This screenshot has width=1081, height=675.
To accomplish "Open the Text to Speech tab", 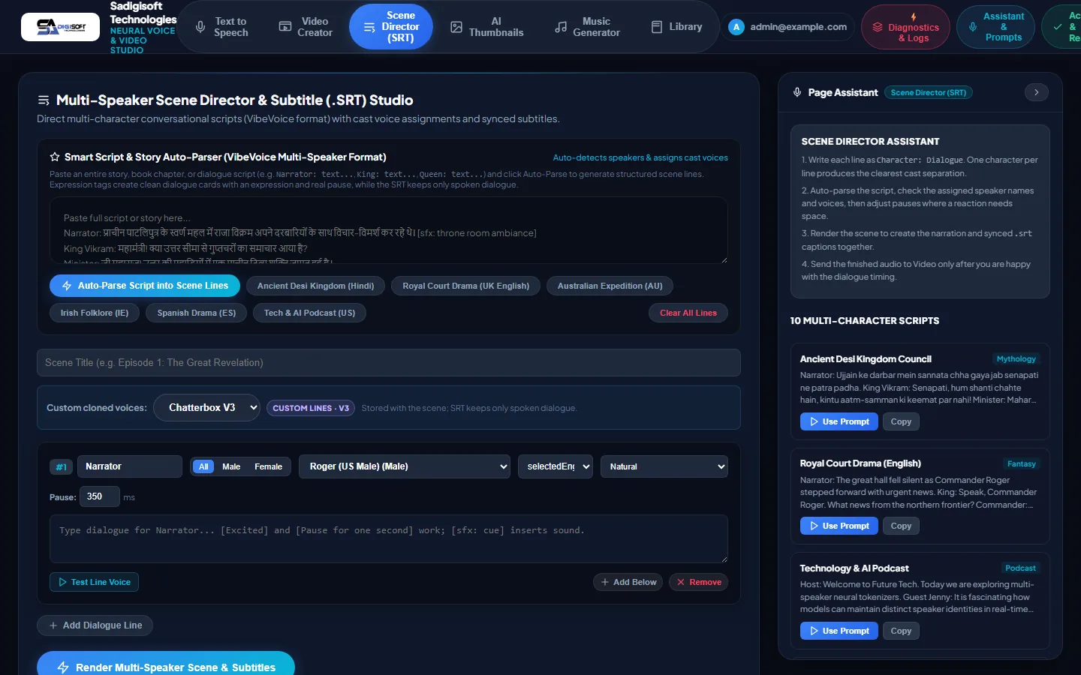I will (x=221, y=27).
